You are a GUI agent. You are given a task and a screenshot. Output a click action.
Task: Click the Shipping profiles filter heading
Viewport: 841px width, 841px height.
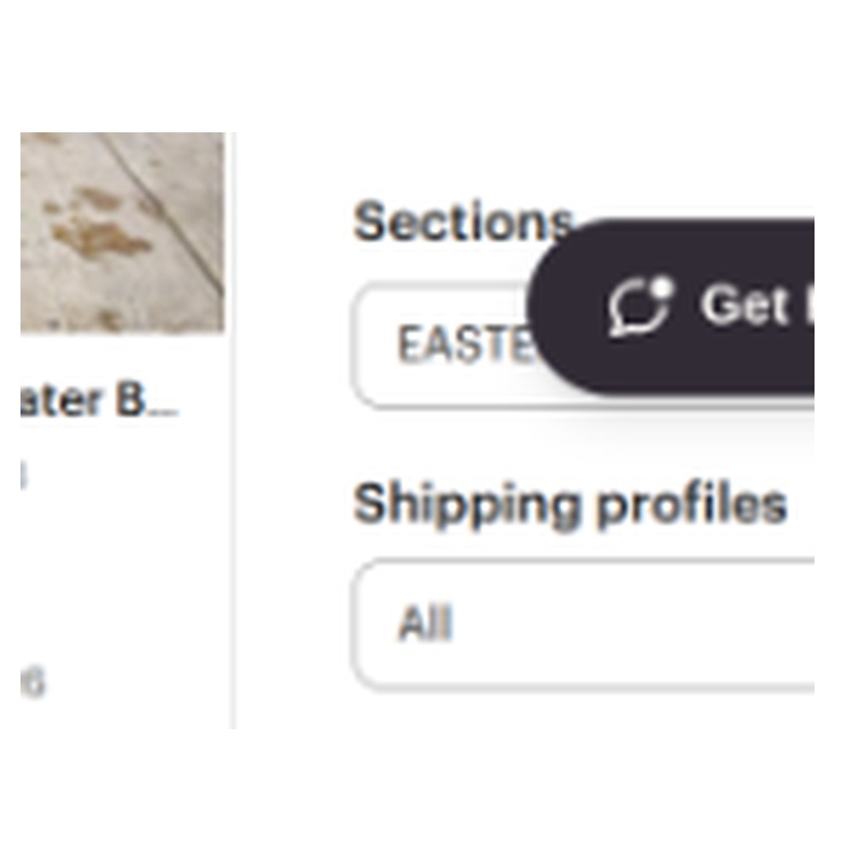(569, 505)
